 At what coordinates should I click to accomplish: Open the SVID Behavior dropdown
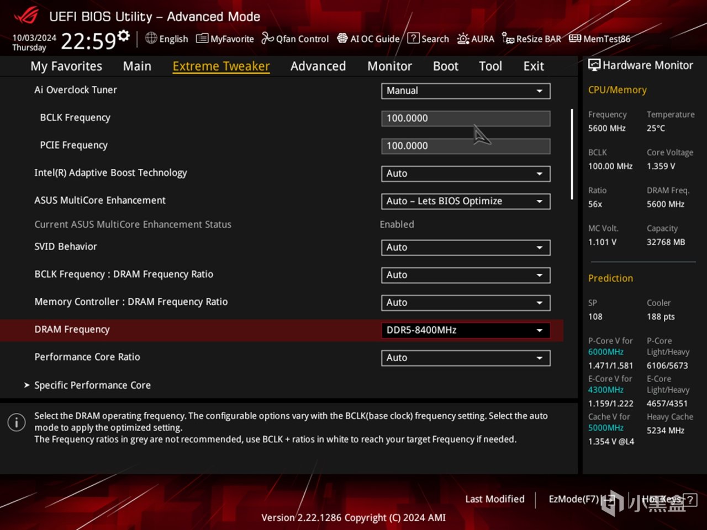pyautogui.click(x=466, y=247)
